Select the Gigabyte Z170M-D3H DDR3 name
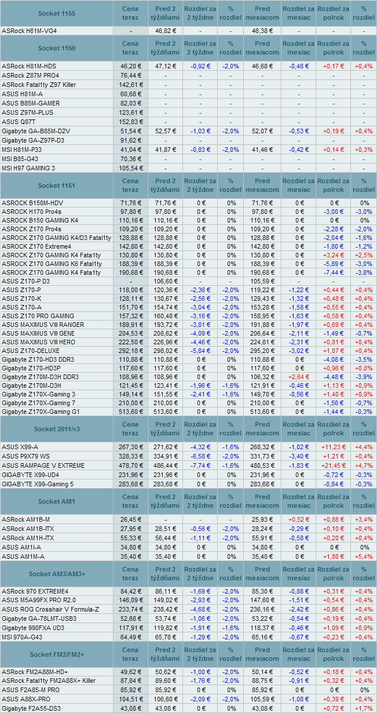 (41, 377)
